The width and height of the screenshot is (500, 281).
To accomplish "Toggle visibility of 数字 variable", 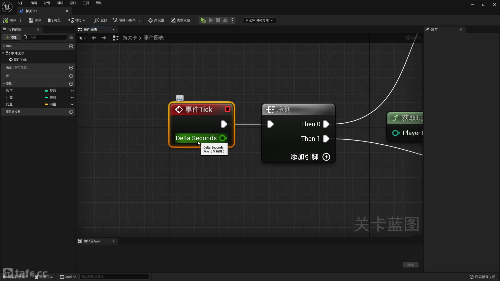I will coord(72,91).
